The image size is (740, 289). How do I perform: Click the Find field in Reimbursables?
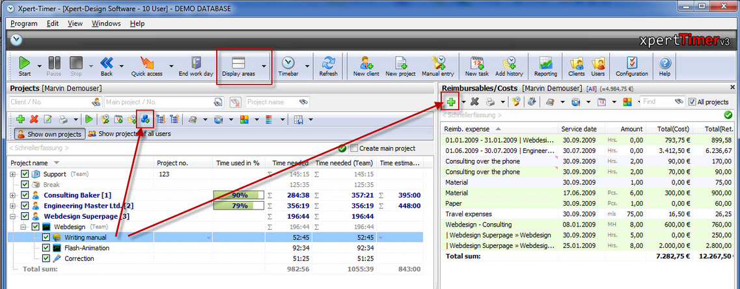[662, 101]
